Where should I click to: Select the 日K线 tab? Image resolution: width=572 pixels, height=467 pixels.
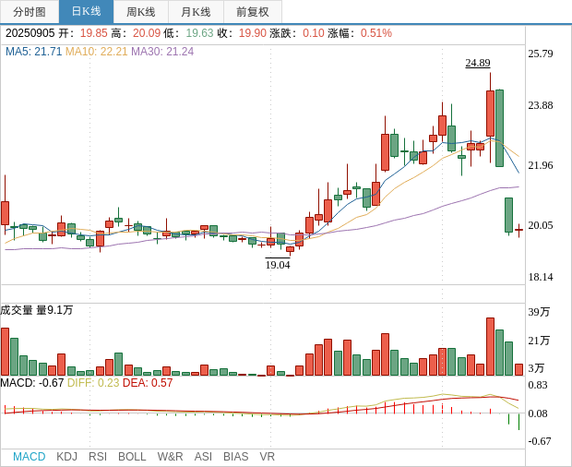coord(86,12)
